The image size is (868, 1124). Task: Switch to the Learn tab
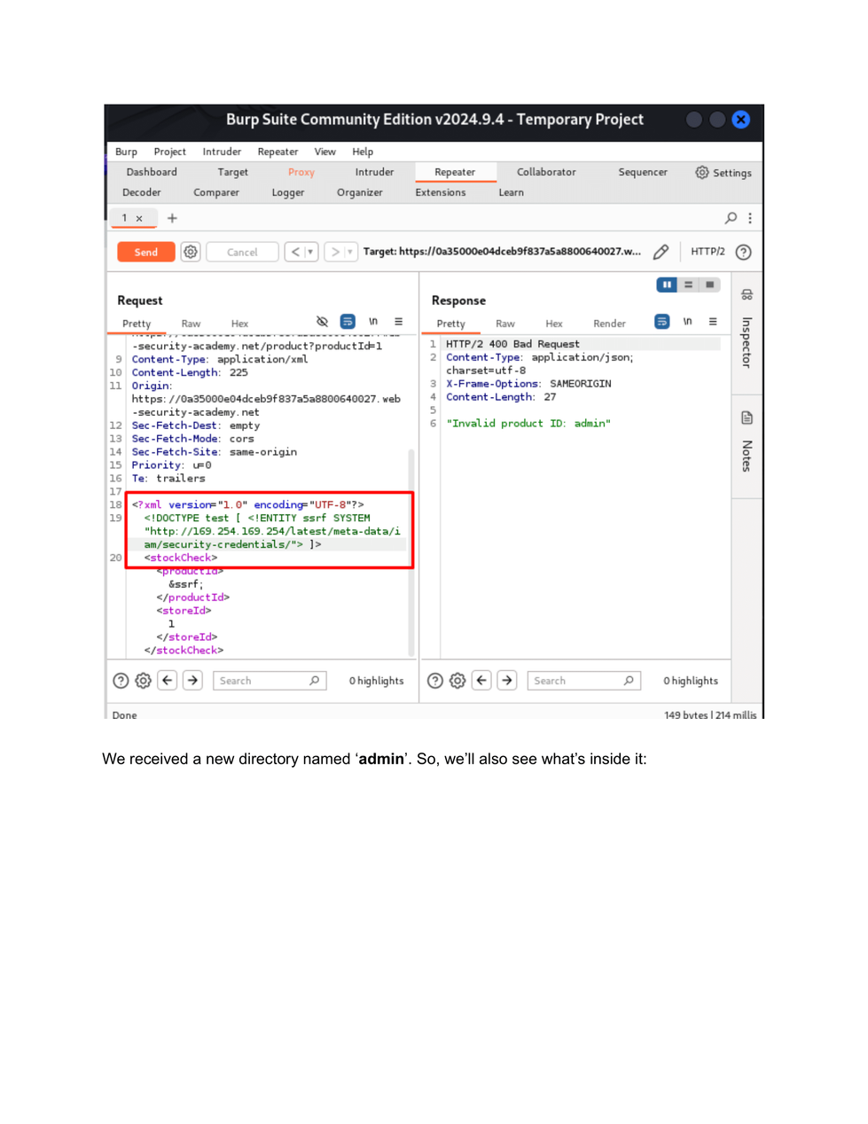[512, 192]
